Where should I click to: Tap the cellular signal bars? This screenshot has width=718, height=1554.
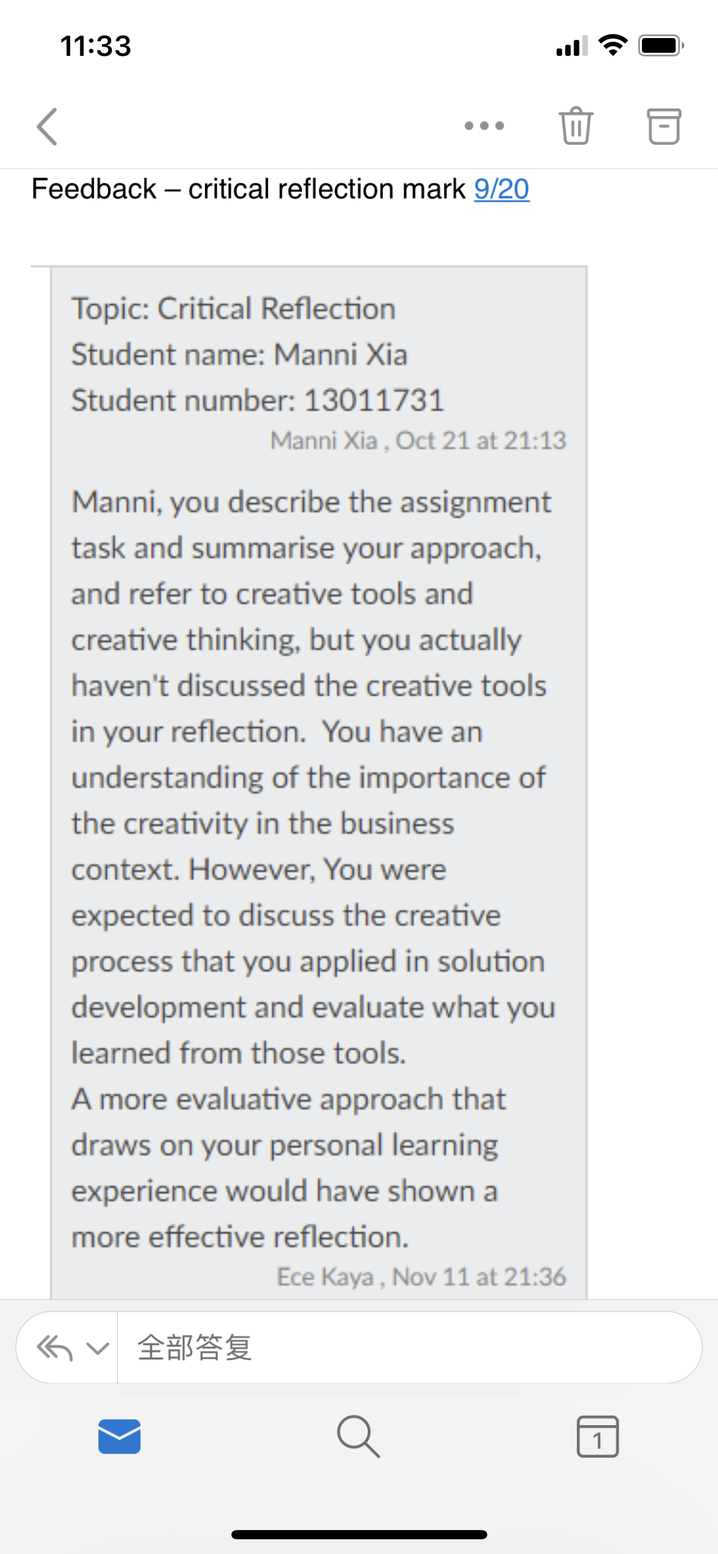(x=572, y=45)
